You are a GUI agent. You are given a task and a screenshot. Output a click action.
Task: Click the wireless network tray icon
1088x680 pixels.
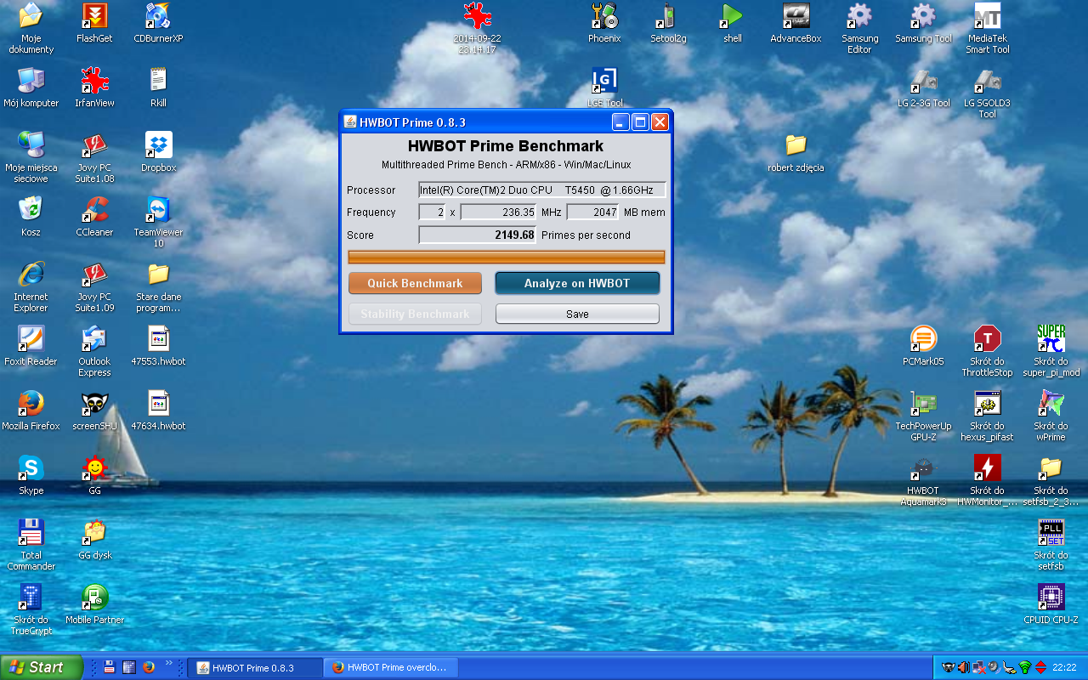pyautogui.click(x=1025, y=667)
